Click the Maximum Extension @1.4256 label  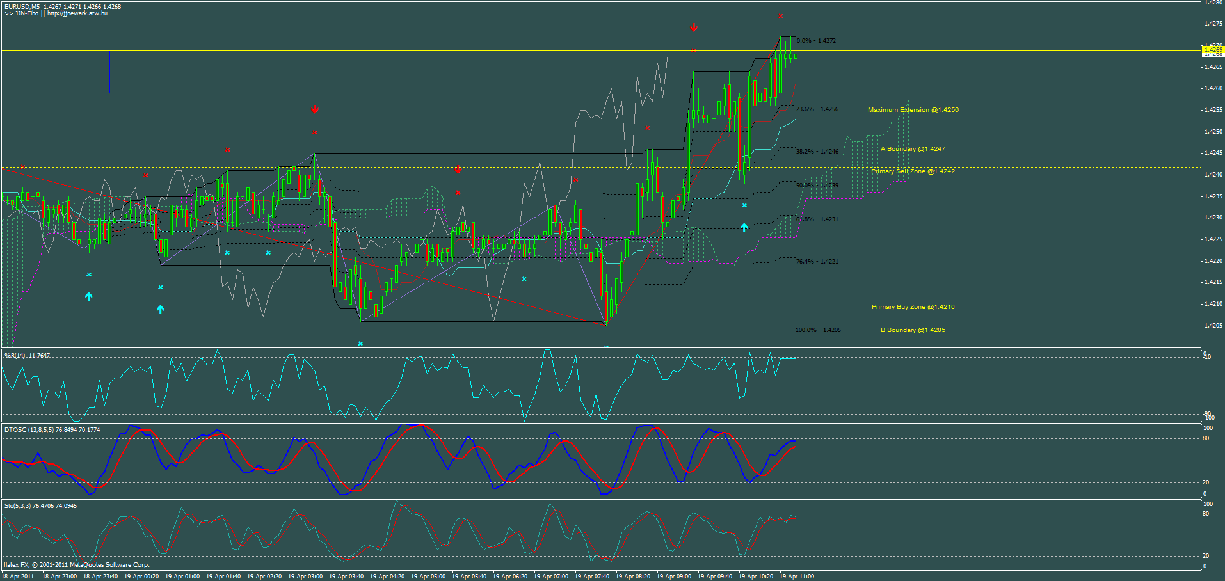[913, 109]
